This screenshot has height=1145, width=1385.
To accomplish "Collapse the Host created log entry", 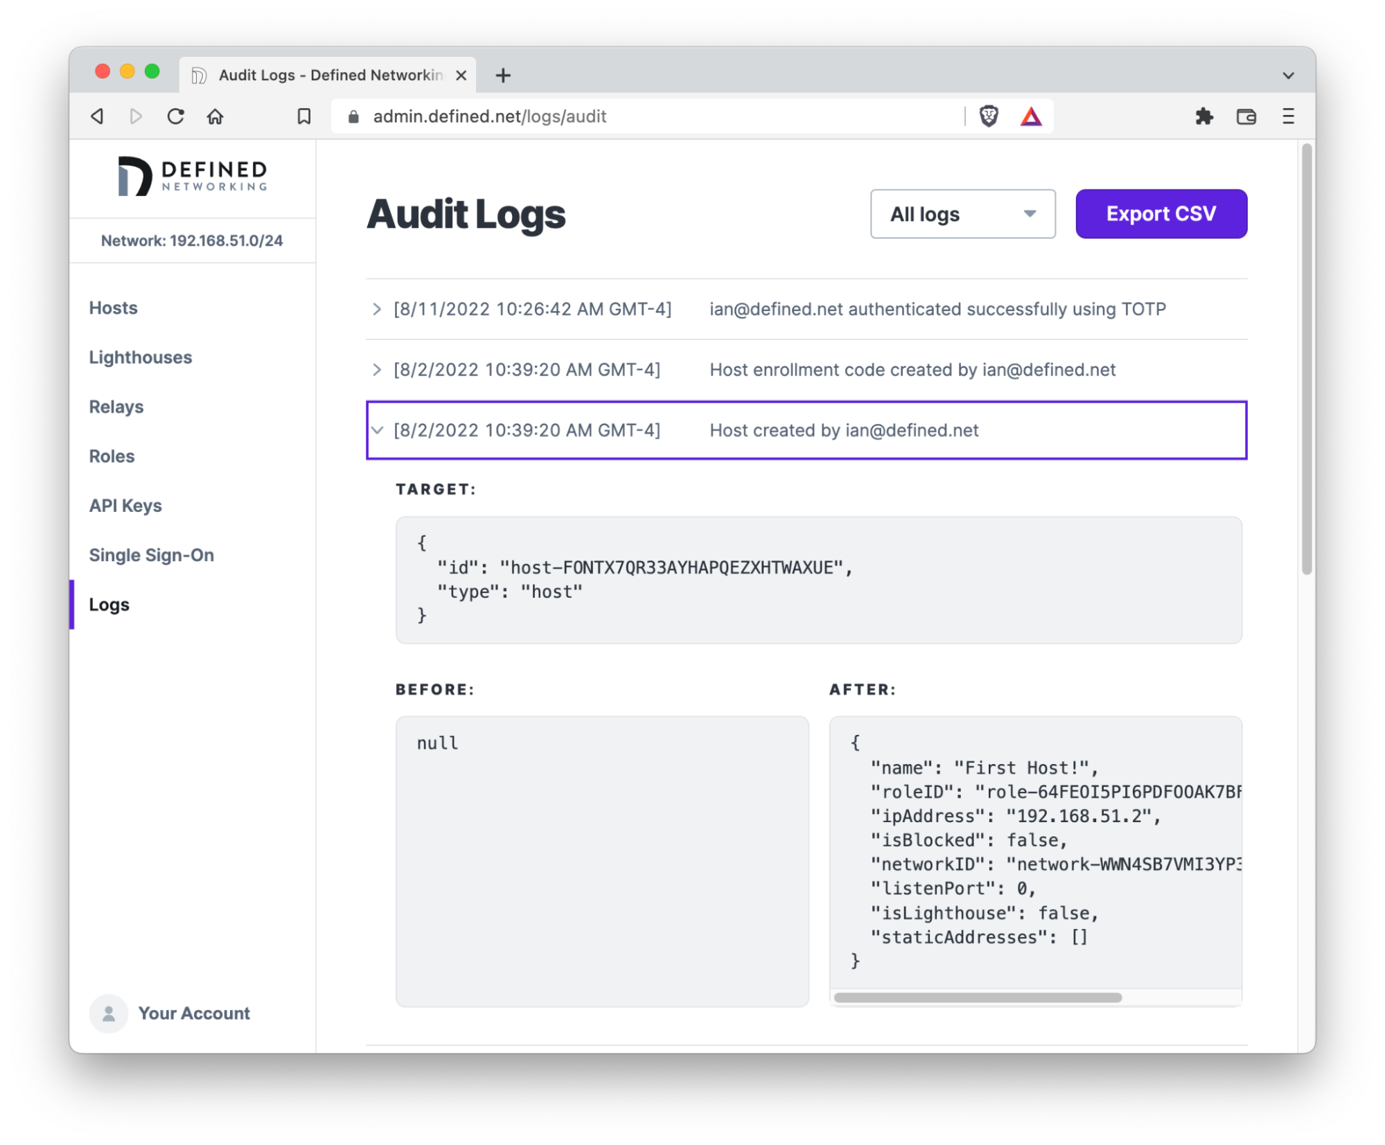I will pyautogui.click(x=378, y=430).
